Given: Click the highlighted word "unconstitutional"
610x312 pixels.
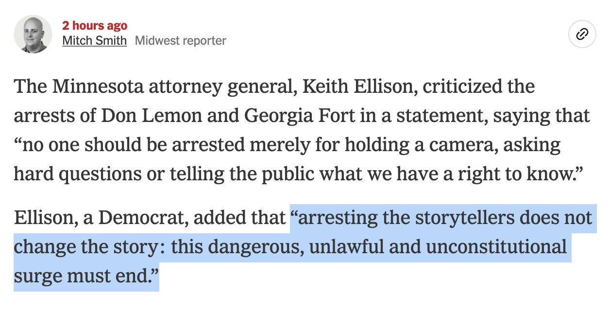Looking at the screenshot, I should tap(495, 247).
